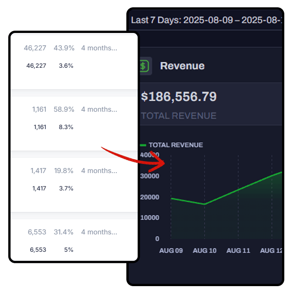The height and width of the screenshot is (293, 293).
Task: Click the AUG 12 x-axis label
Action: (271, 250)
